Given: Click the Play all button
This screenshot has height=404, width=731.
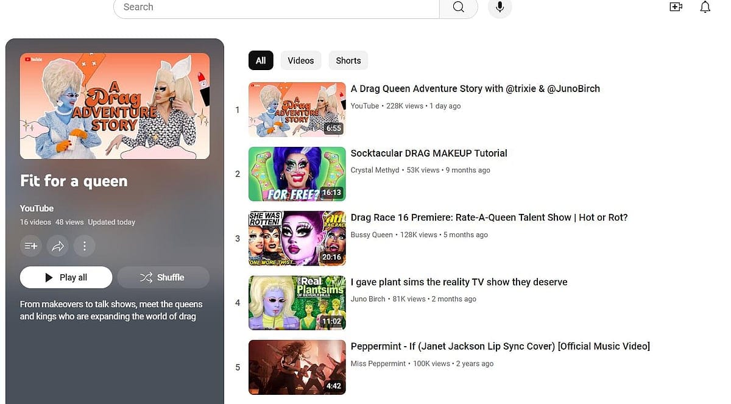Looking at the screenshot, I should pyautogui.click(x=66, y=277).
